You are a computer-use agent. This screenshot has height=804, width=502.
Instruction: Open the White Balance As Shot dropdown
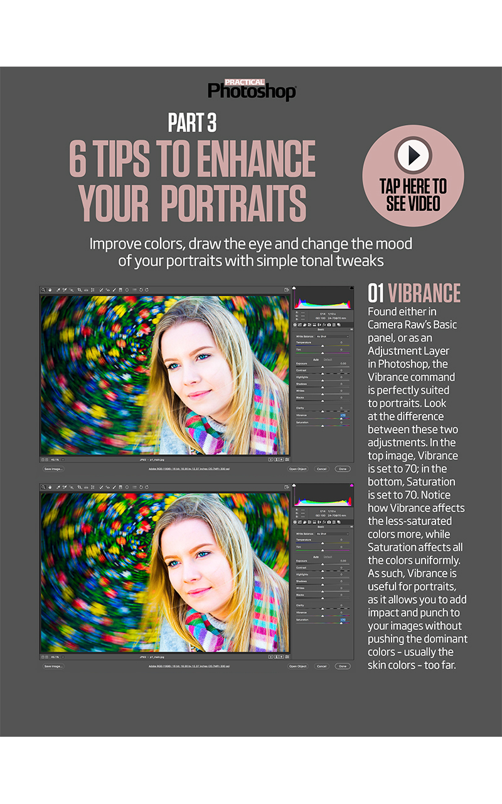[333, 337]
